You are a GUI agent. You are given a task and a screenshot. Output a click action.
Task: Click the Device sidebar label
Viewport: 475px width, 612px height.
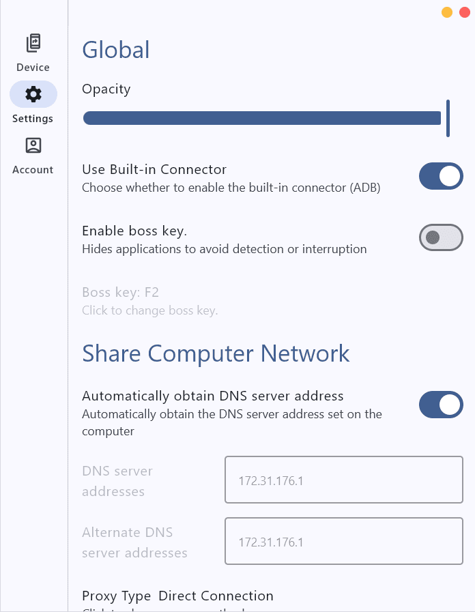point(33,68)
